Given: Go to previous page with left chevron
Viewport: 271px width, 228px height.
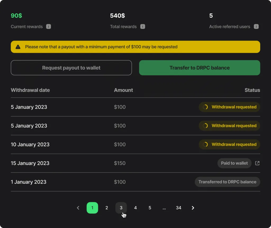Looking at the screenshot, I should pos(78,208).
